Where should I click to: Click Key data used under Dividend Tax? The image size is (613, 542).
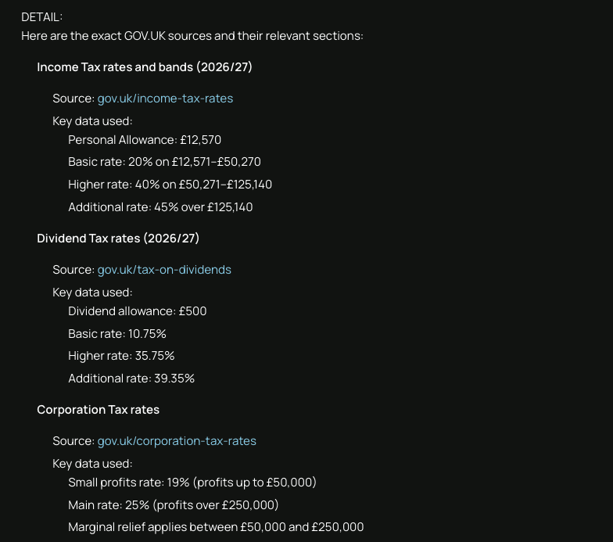92,293
